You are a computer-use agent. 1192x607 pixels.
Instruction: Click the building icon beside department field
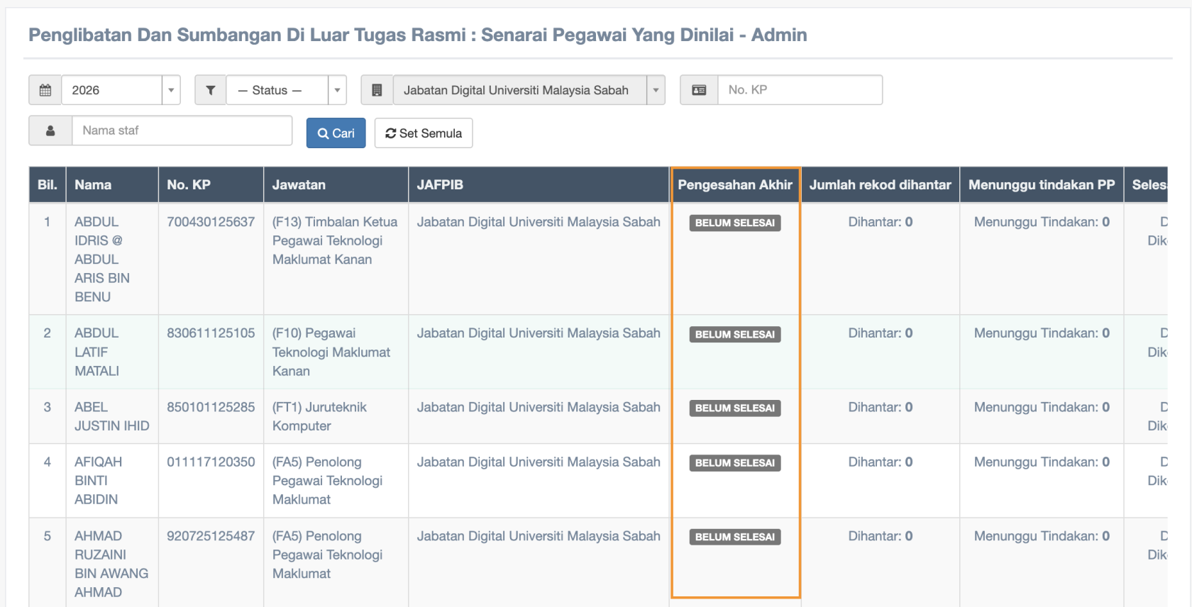click(x=377, y=90)
